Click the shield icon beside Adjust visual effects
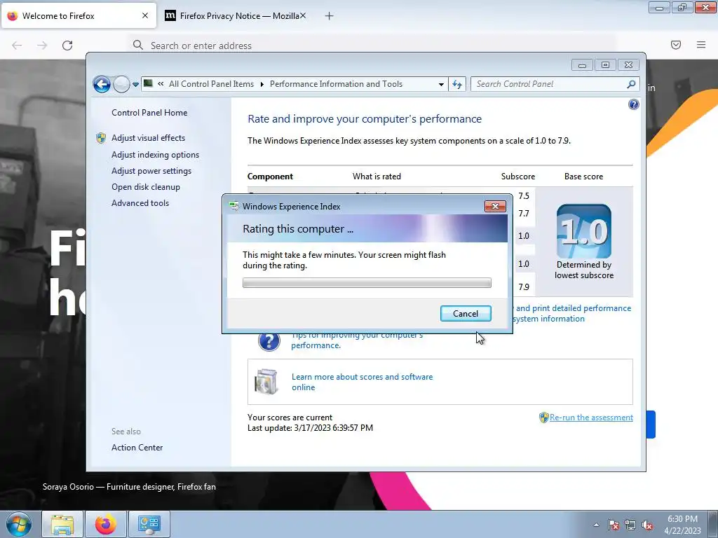The height and width of the screenshot is (538, 718). (x=101, y=138)
